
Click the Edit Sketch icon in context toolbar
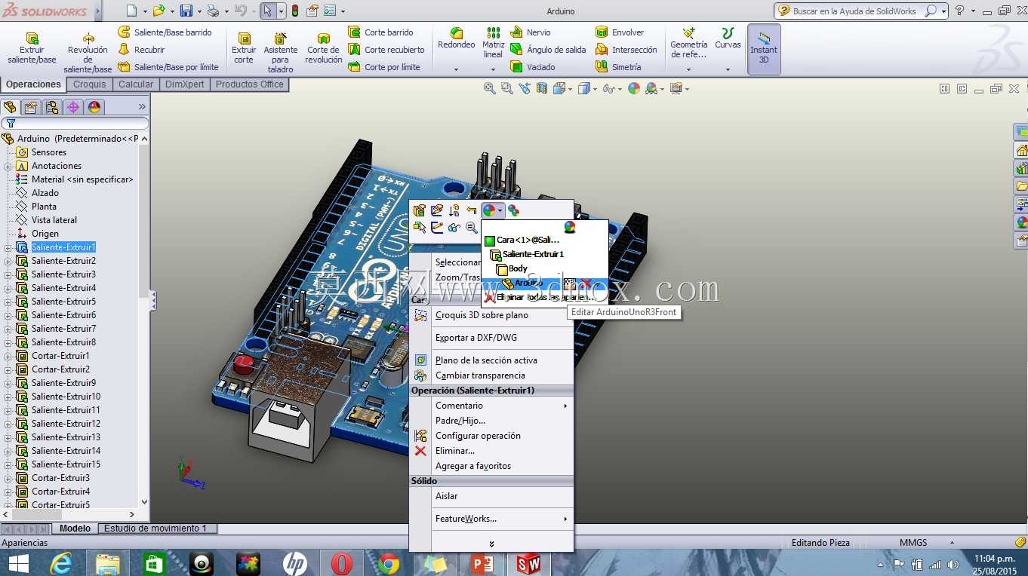point(436,210)
